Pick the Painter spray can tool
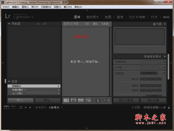 coord(98,100)
